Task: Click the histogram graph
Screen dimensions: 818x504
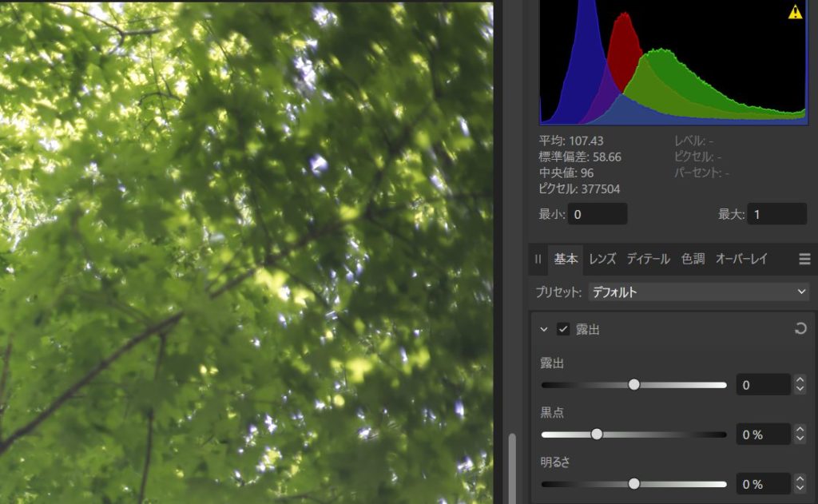Action: click(x=673, y=62)
